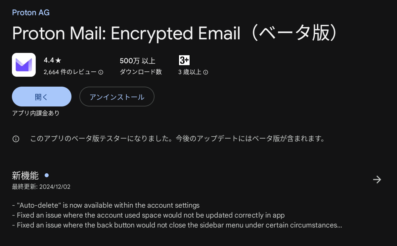Click the info icon beside review count
The image size is (397, 246).
tap(101, 72)
